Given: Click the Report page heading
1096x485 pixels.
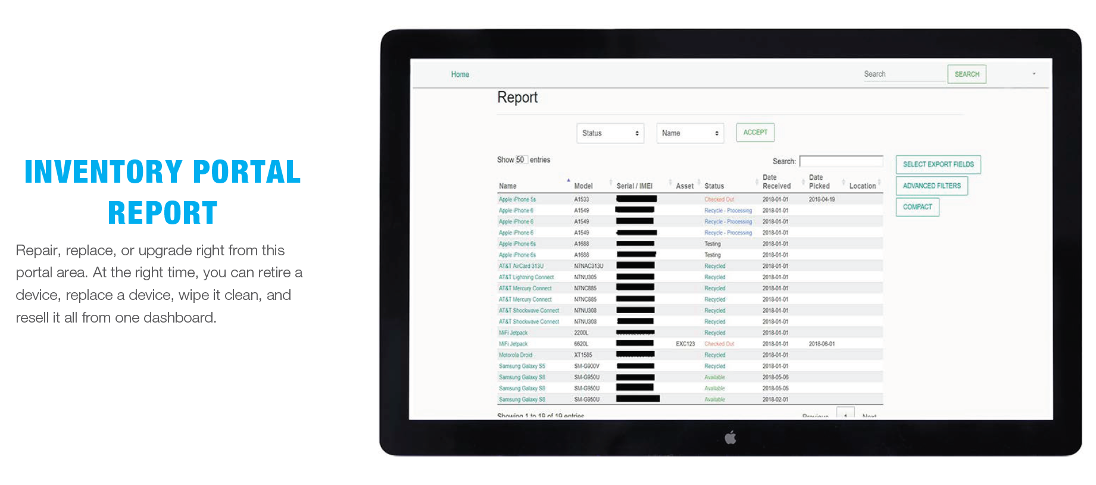Looking at the screenshot, I should (517, 98).
